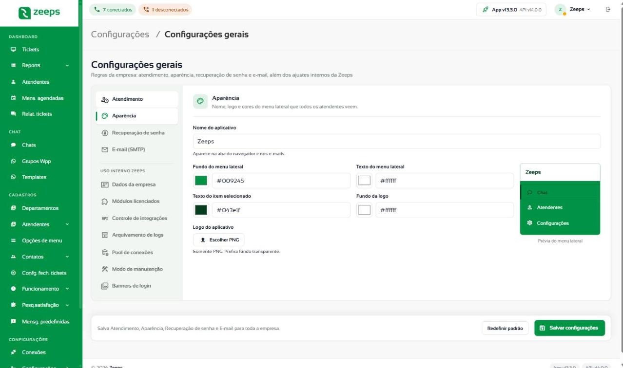
Task: Open the Recuperação de senha tab
Action: point(137,132)
